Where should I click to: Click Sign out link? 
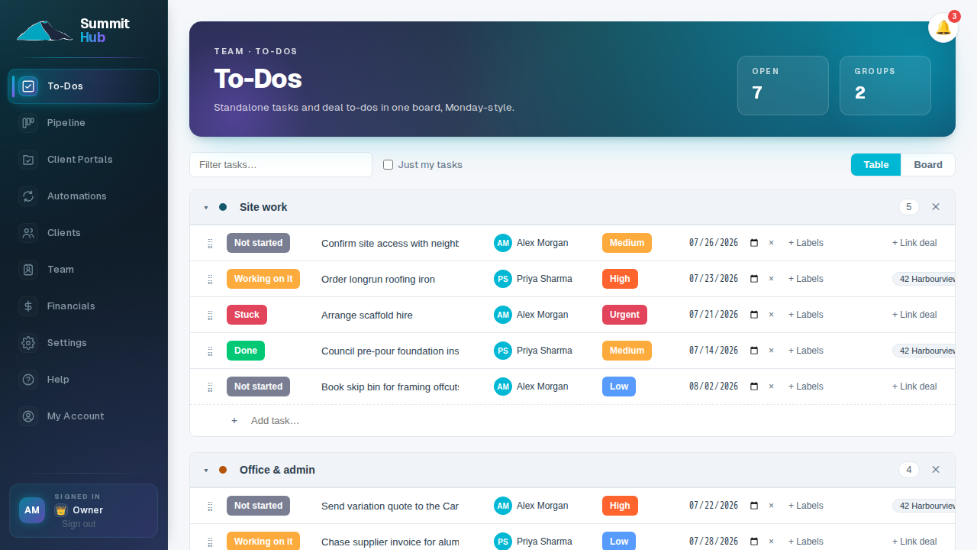click(x=79, y=524)
